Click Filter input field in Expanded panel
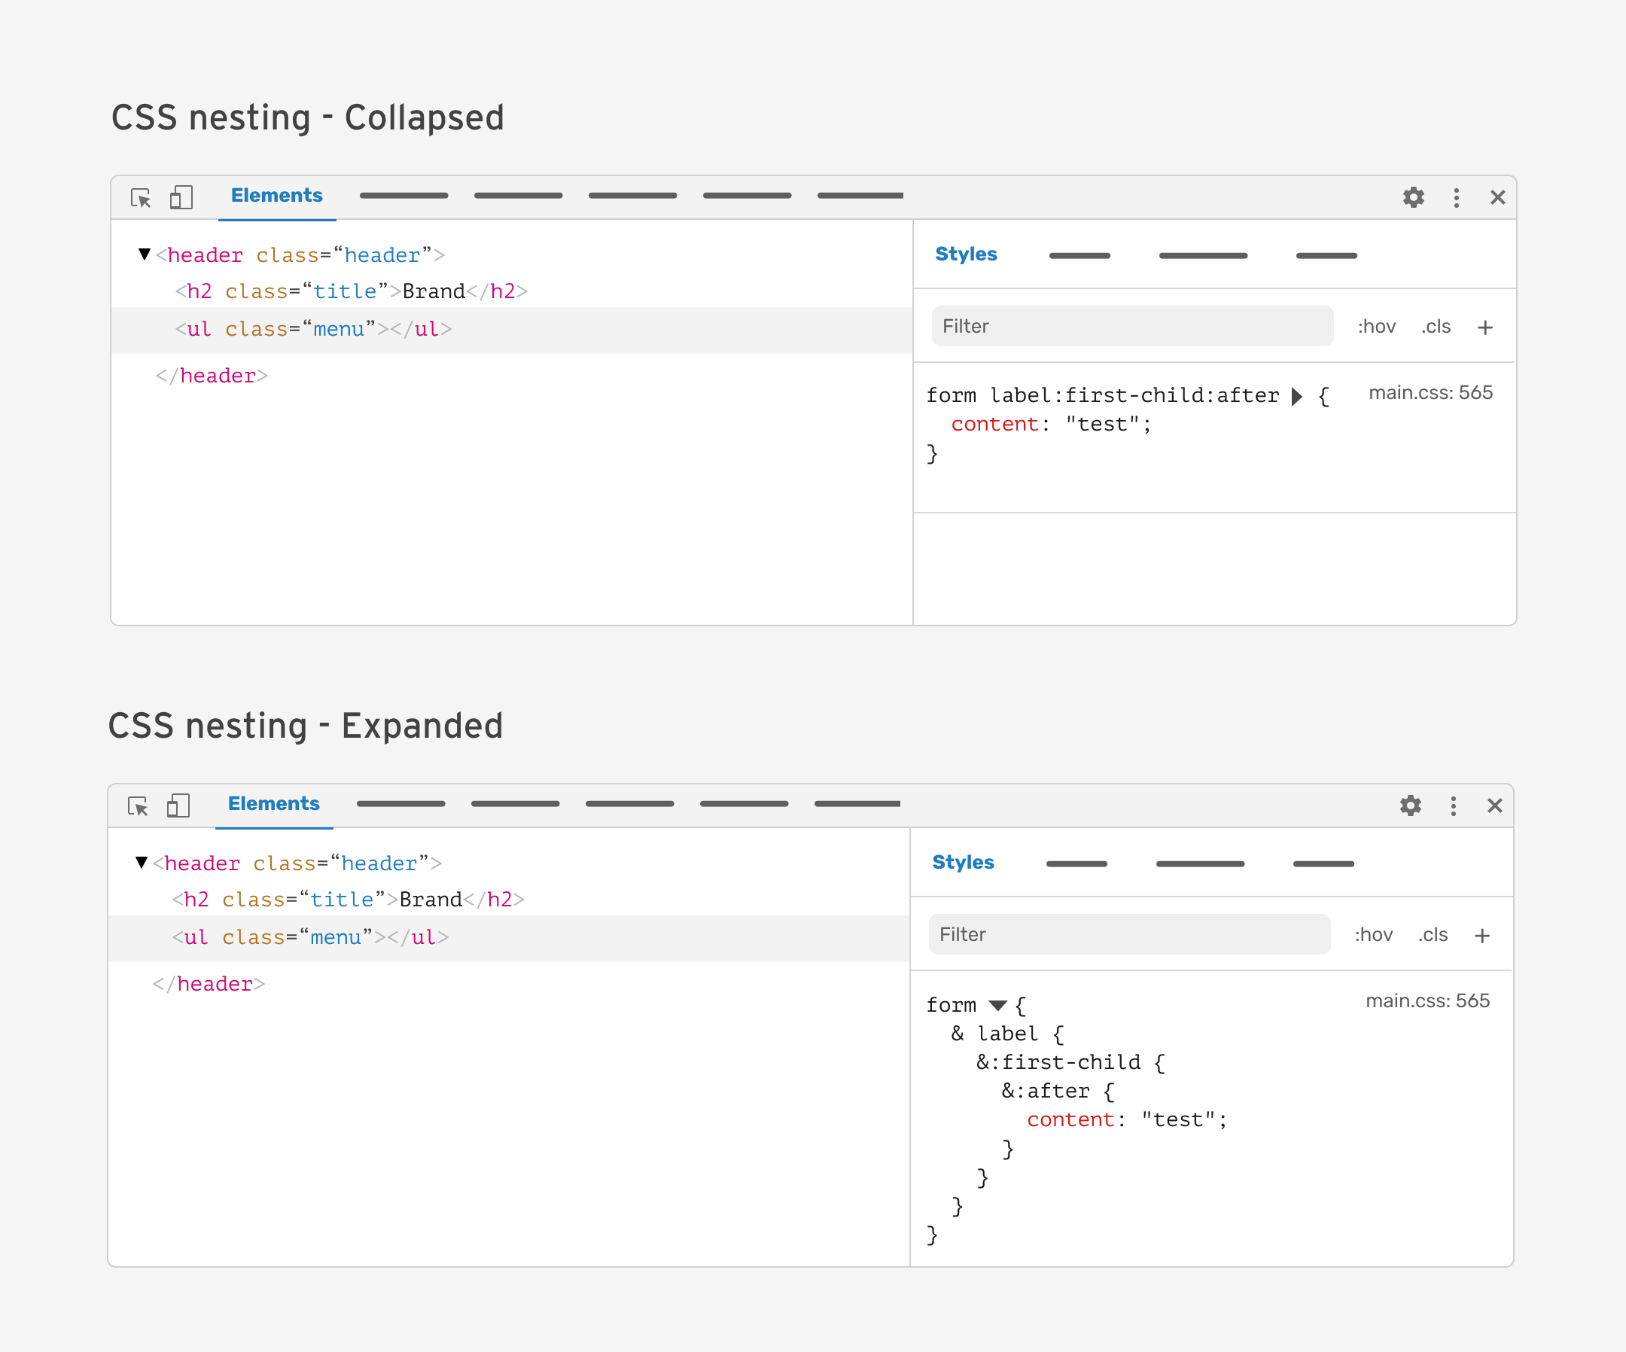The image size is (1626, 1352). 1129,935
